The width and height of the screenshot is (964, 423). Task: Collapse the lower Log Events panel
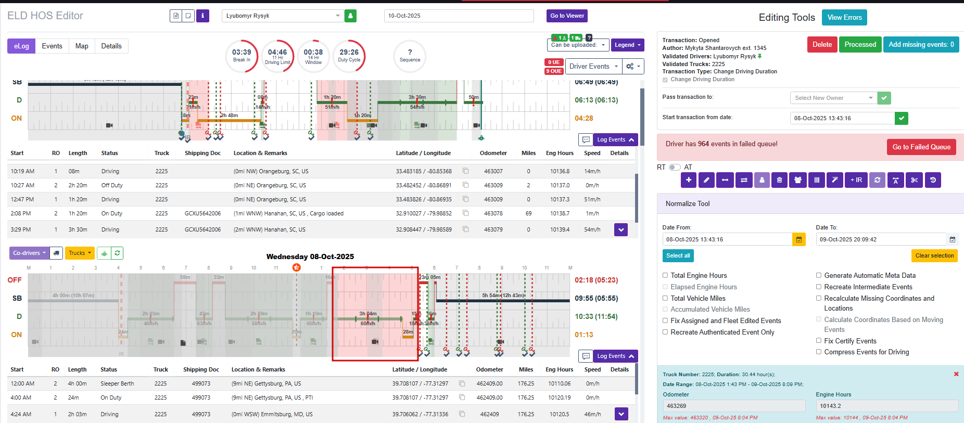click(x=615, y=356)
